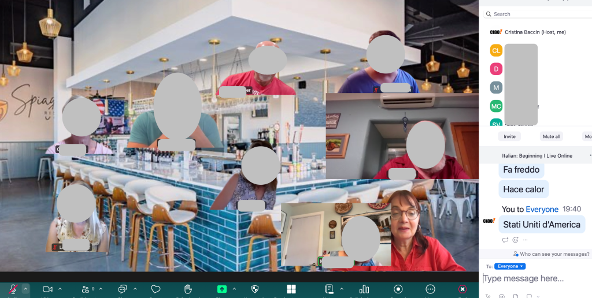
Task: Open the polls bar chart icon
Action: (364, 289)
